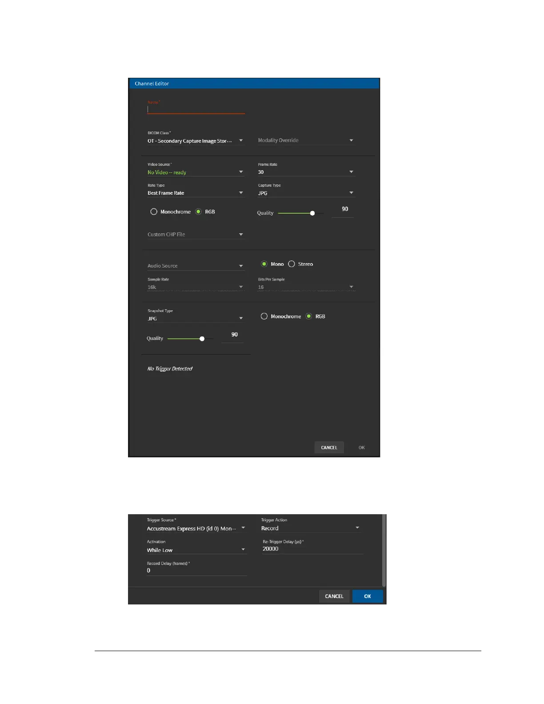Open the Bits Per Sample dropdown
This screenshot has width=544, height=704.
coord(306,287)
